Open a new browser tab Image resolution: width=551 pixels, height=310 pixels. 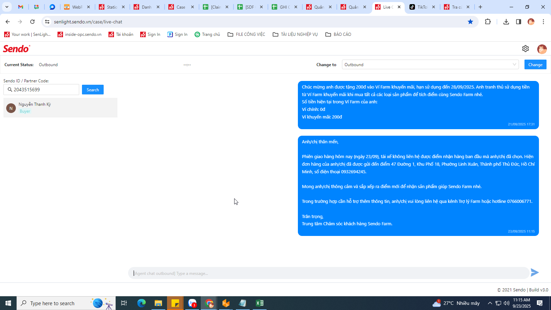pos(480,7)
